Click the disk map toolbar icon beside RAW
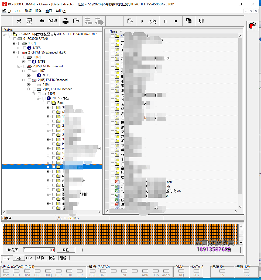Image resolution: width=261 pixels, height=280 pixels. click(x=66, y=21)
